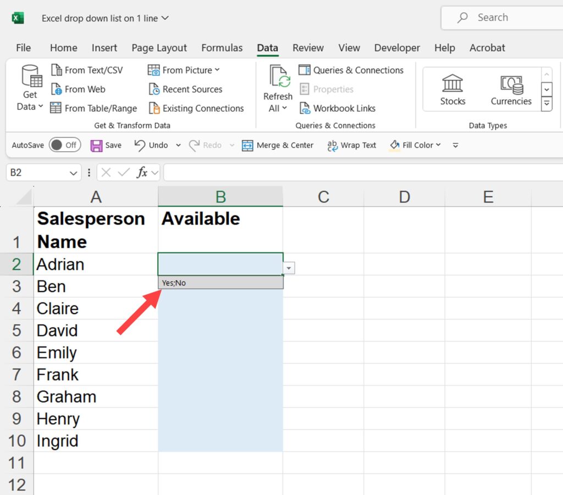Open the Queries & Connections pane

coord(351,70)
